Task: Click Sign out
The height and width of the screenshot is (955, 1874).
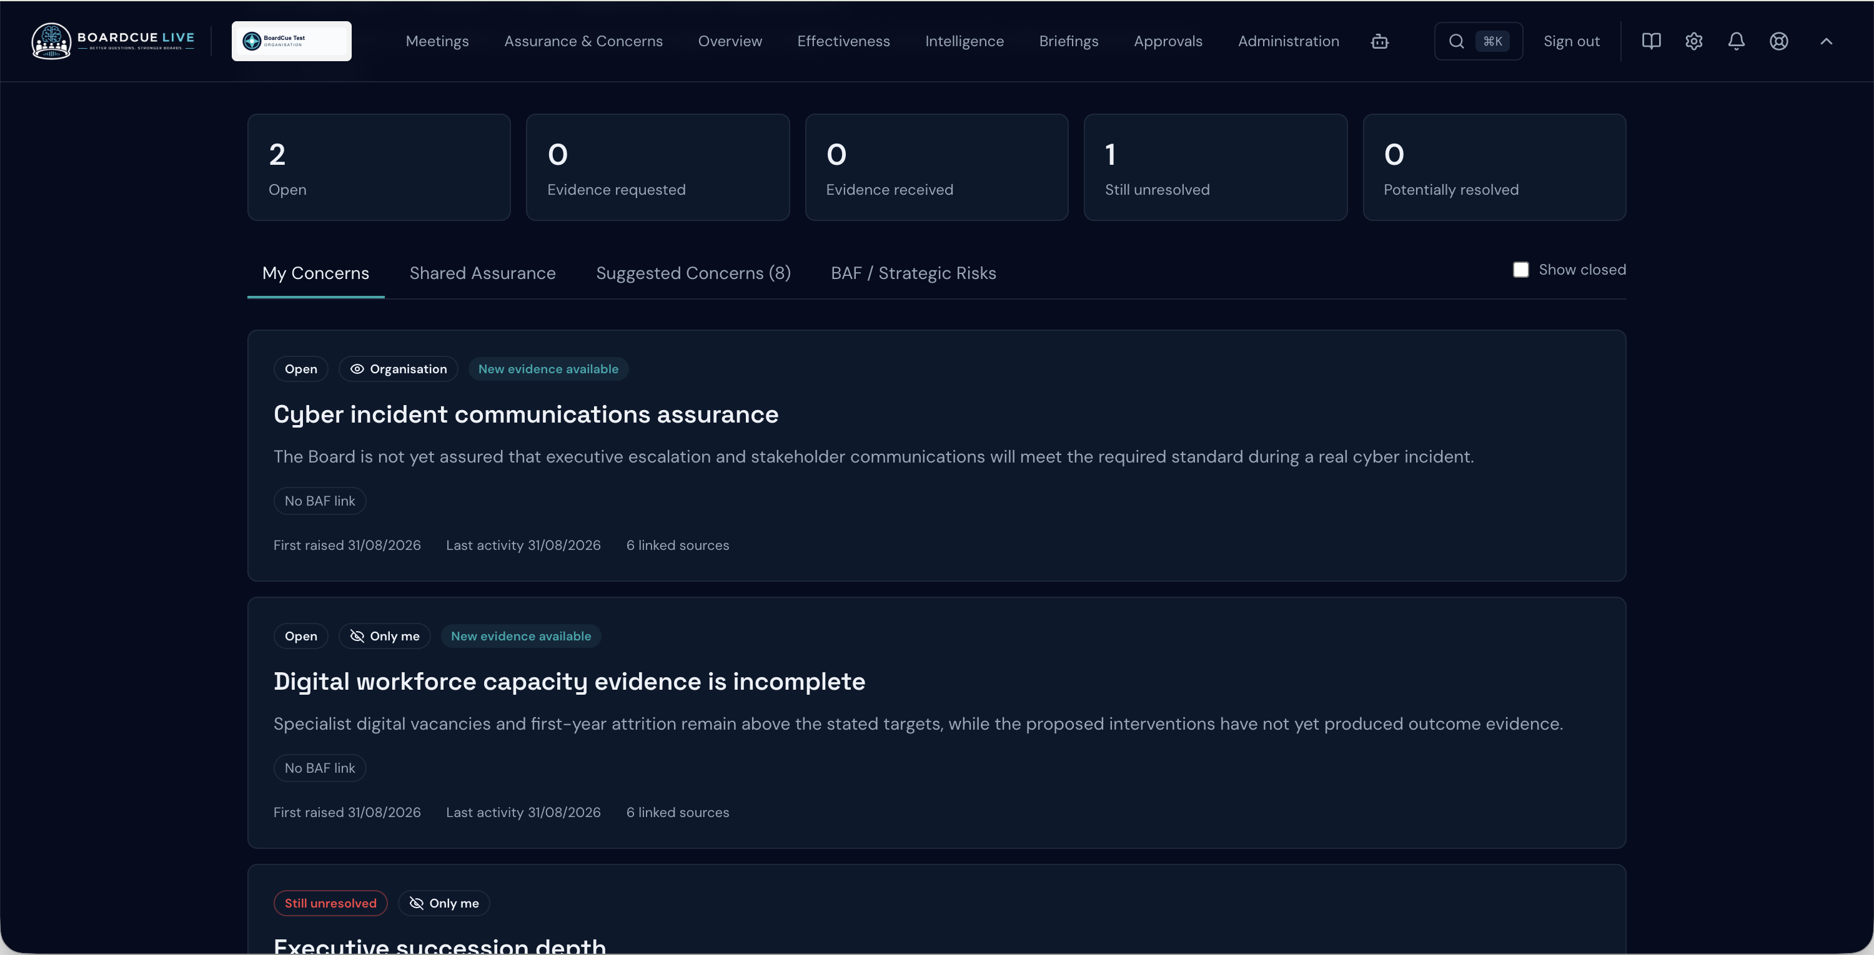Action: click(1572, 41)
